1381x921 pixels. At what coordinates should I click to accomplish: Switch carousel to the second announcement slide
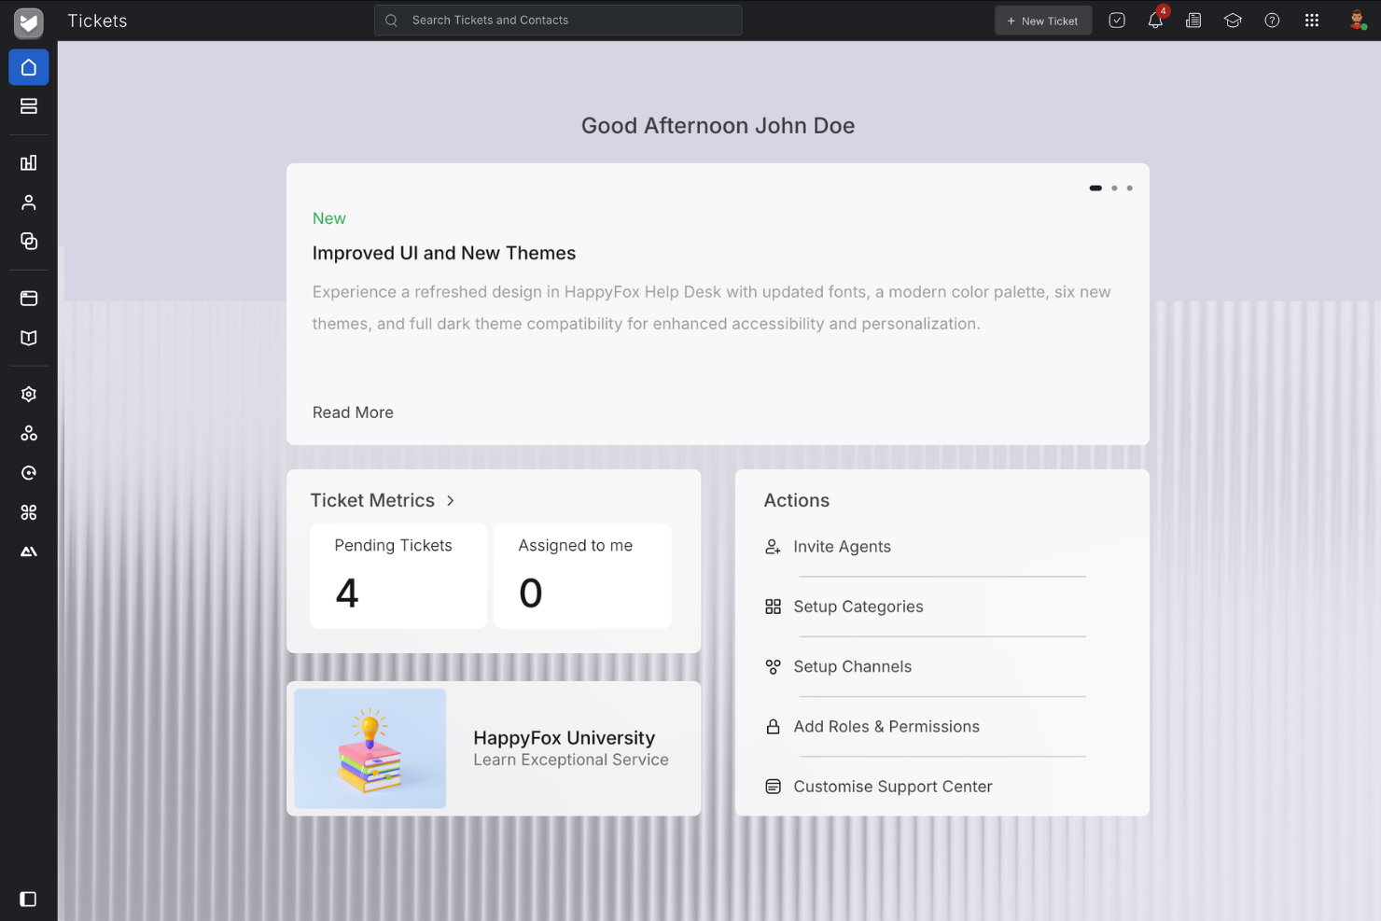click(1113, 188)
